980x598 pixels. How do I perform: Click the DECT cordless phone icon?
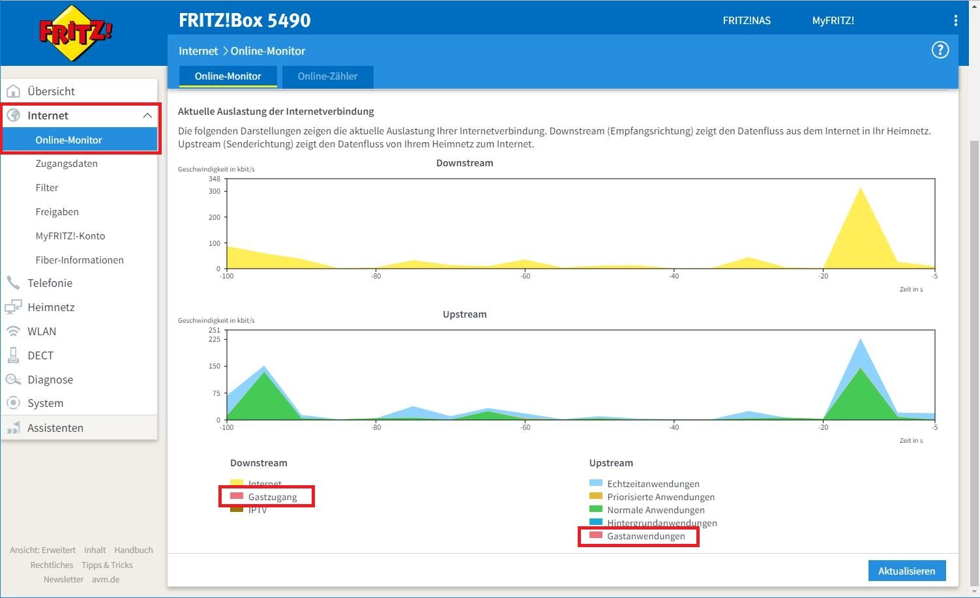coord(13,355)
